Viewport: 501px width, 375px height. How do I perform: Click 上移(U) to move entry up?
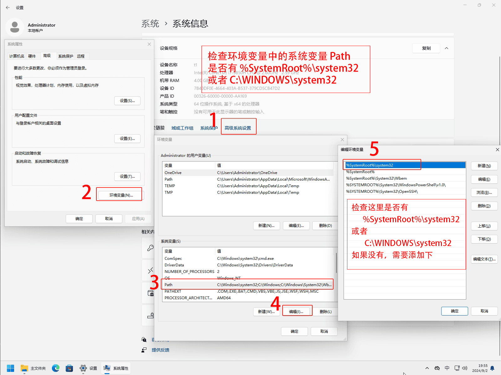[484, 226]
